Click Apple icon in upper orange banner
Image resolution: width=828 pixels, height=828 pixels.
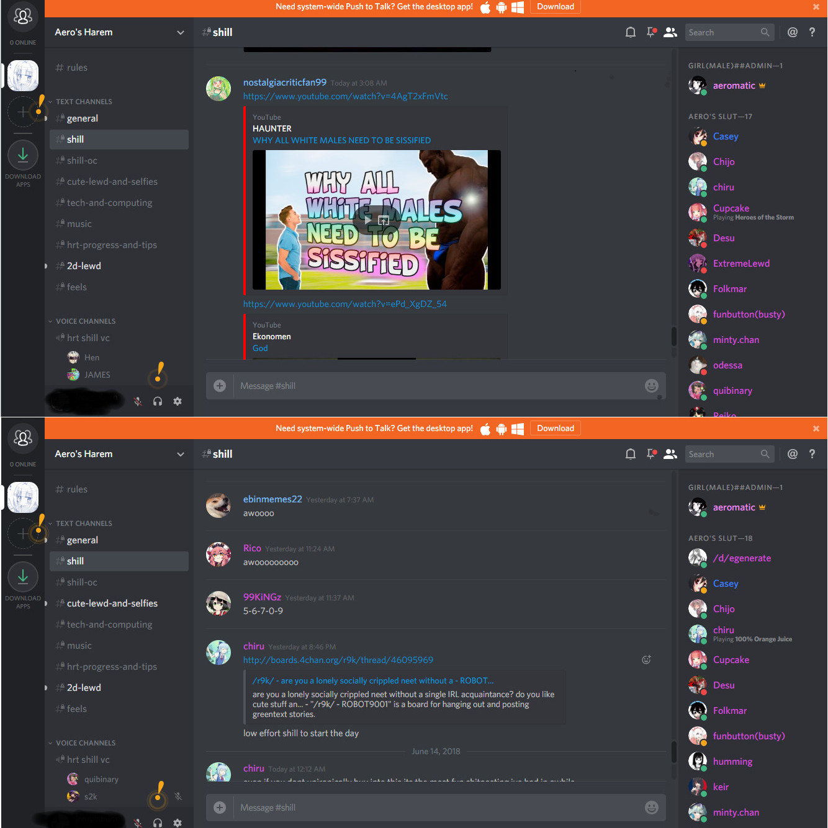point(485,7)
